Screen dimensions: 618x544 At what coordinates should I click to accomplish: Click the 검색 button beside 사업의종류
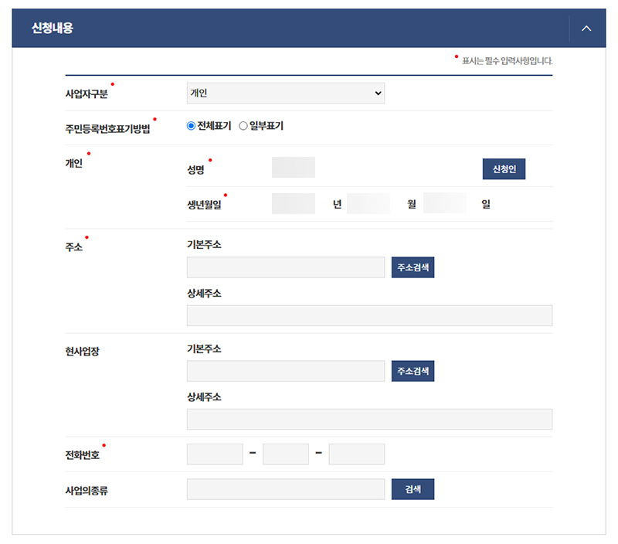pyautogui.click(x=413, y=488)
